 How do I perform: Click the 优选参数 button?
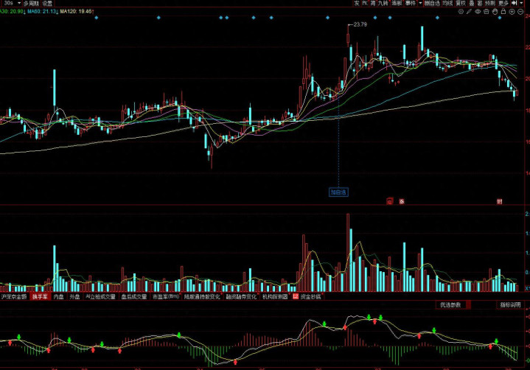coord(450,305)
